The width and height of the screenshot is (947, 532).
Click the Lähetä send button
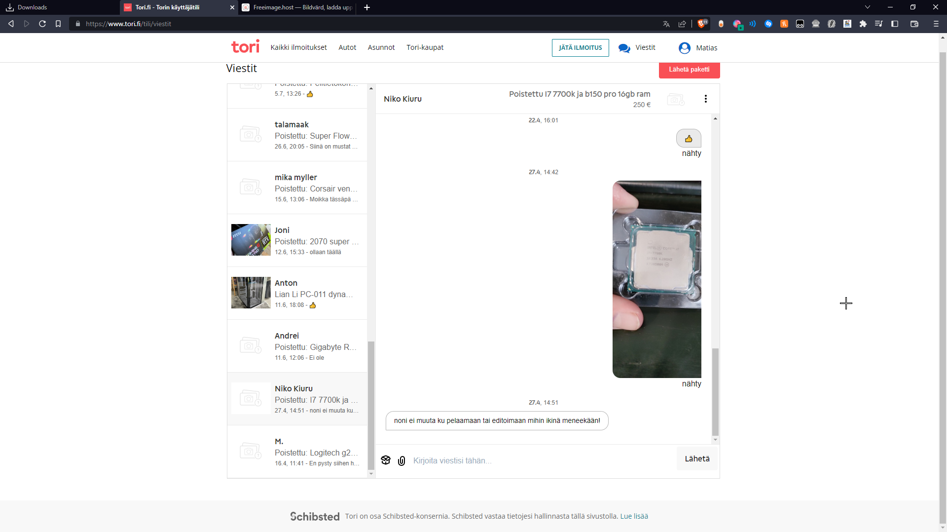point(697,458)
